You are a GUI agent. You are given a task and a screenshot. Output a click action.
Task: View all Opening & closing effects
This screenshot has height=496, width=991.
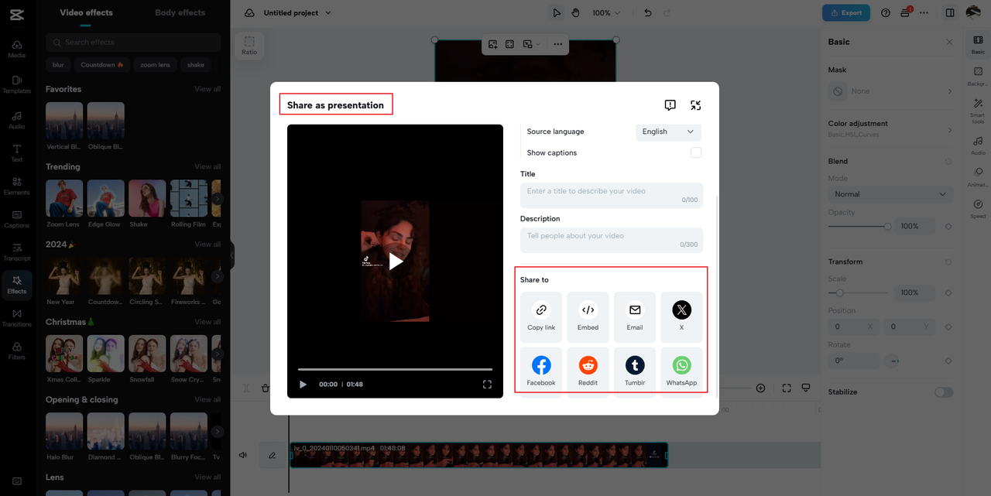click(x=207, y=399)
